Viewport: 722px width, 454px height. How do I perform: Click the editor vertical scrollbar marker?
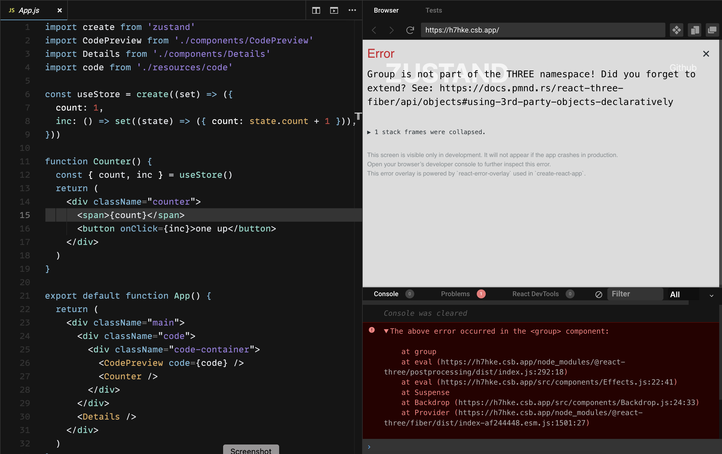(x=358, y=116)
